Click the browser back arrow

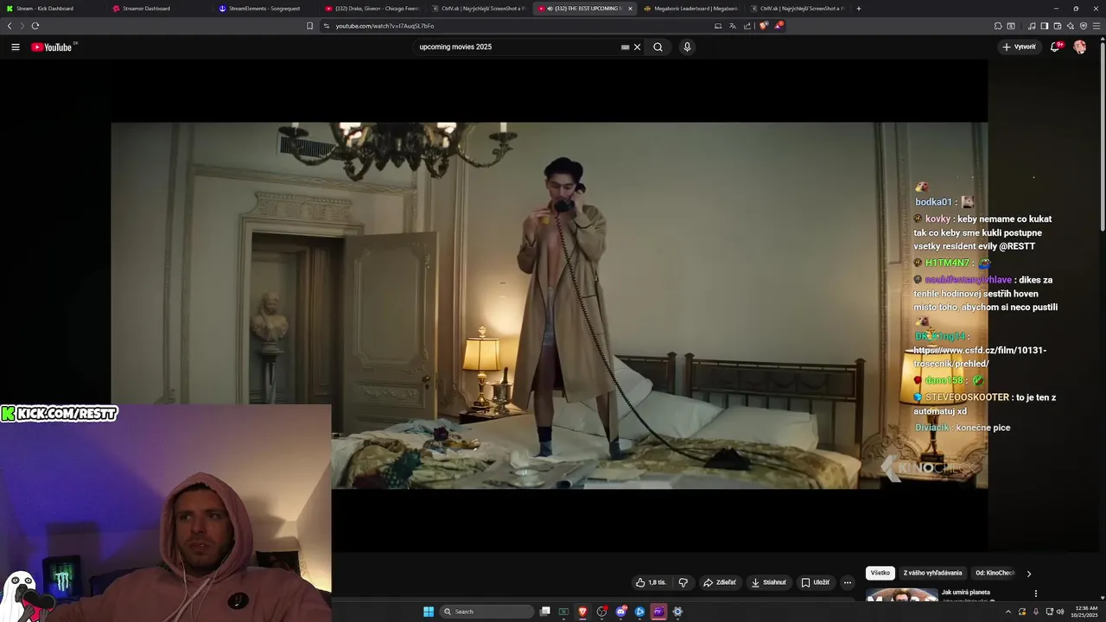tap(10, 26)
